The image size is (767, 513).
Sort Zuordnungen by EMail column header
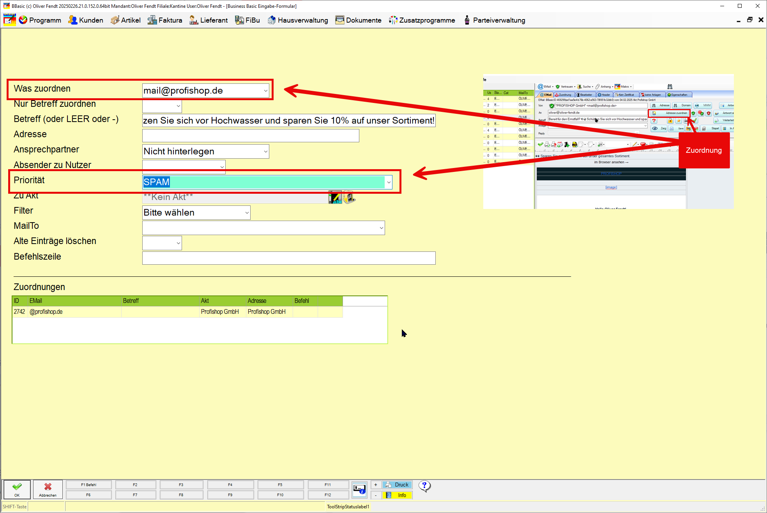pos(74,301)
